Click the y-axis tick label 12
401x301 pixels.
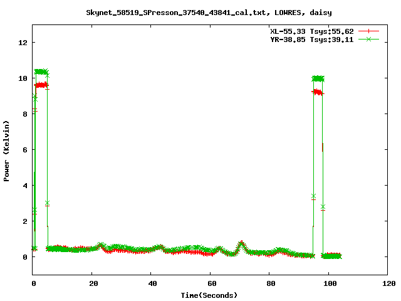click(23, 43)
